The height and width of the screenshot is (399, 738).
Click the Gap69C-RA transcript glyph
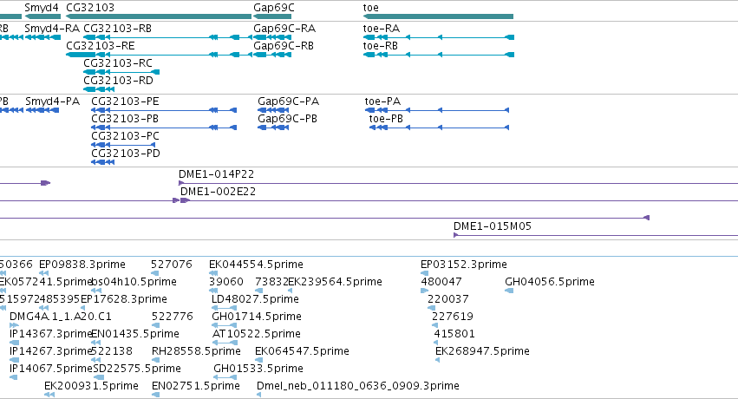[272, 37]
